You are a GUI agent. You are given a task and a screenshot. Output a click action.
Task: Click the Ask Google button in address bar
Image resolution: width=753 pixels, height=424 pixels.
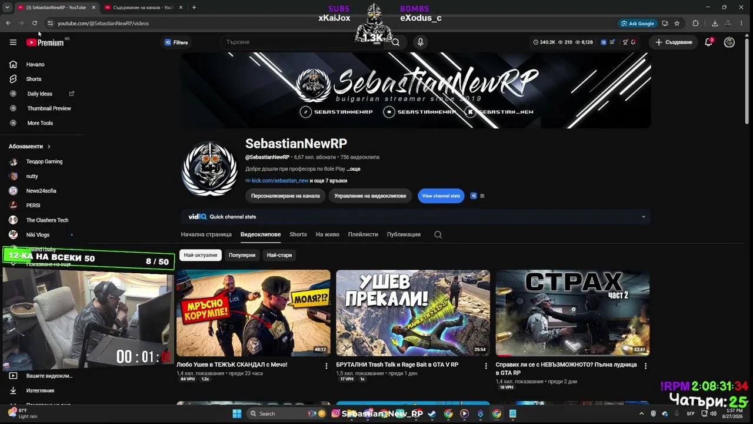637,24
